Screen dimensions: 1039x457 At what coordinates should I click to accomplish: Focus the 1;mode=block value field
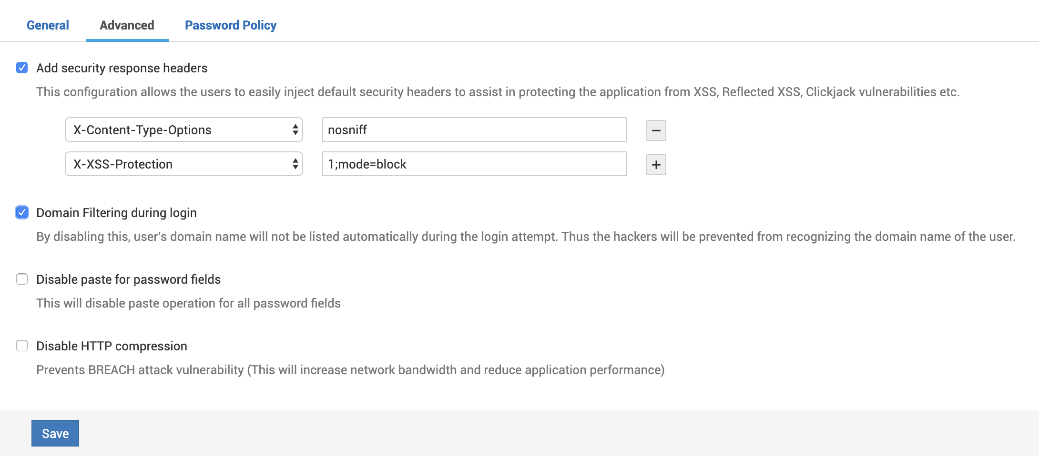(474, 164)
